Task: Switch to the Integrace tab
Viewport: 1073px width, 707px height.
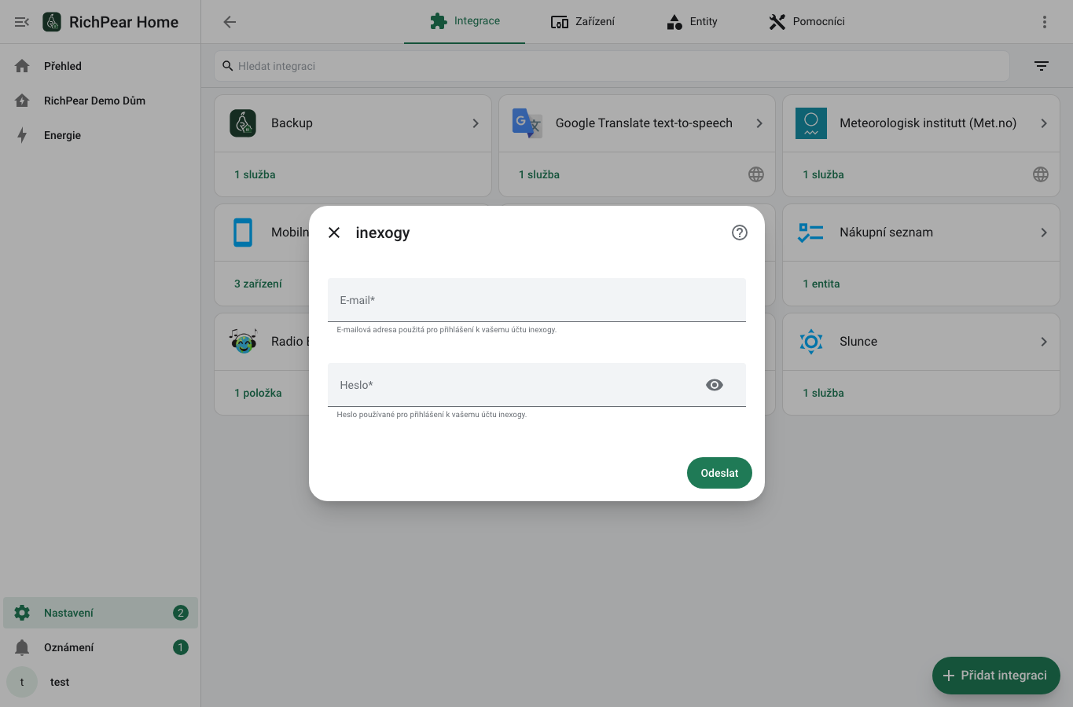Action: point(465,21)
